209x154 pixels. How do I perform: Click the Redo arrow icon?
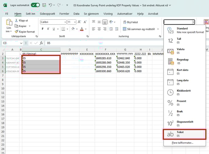(x=59, y=5)
